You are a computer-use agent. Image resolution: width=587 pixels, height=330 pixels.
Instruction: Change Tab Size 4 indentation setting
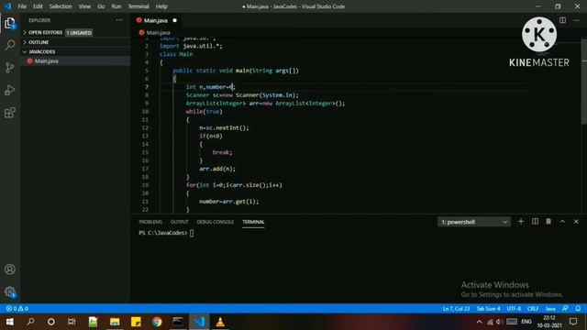coord(488,309)
